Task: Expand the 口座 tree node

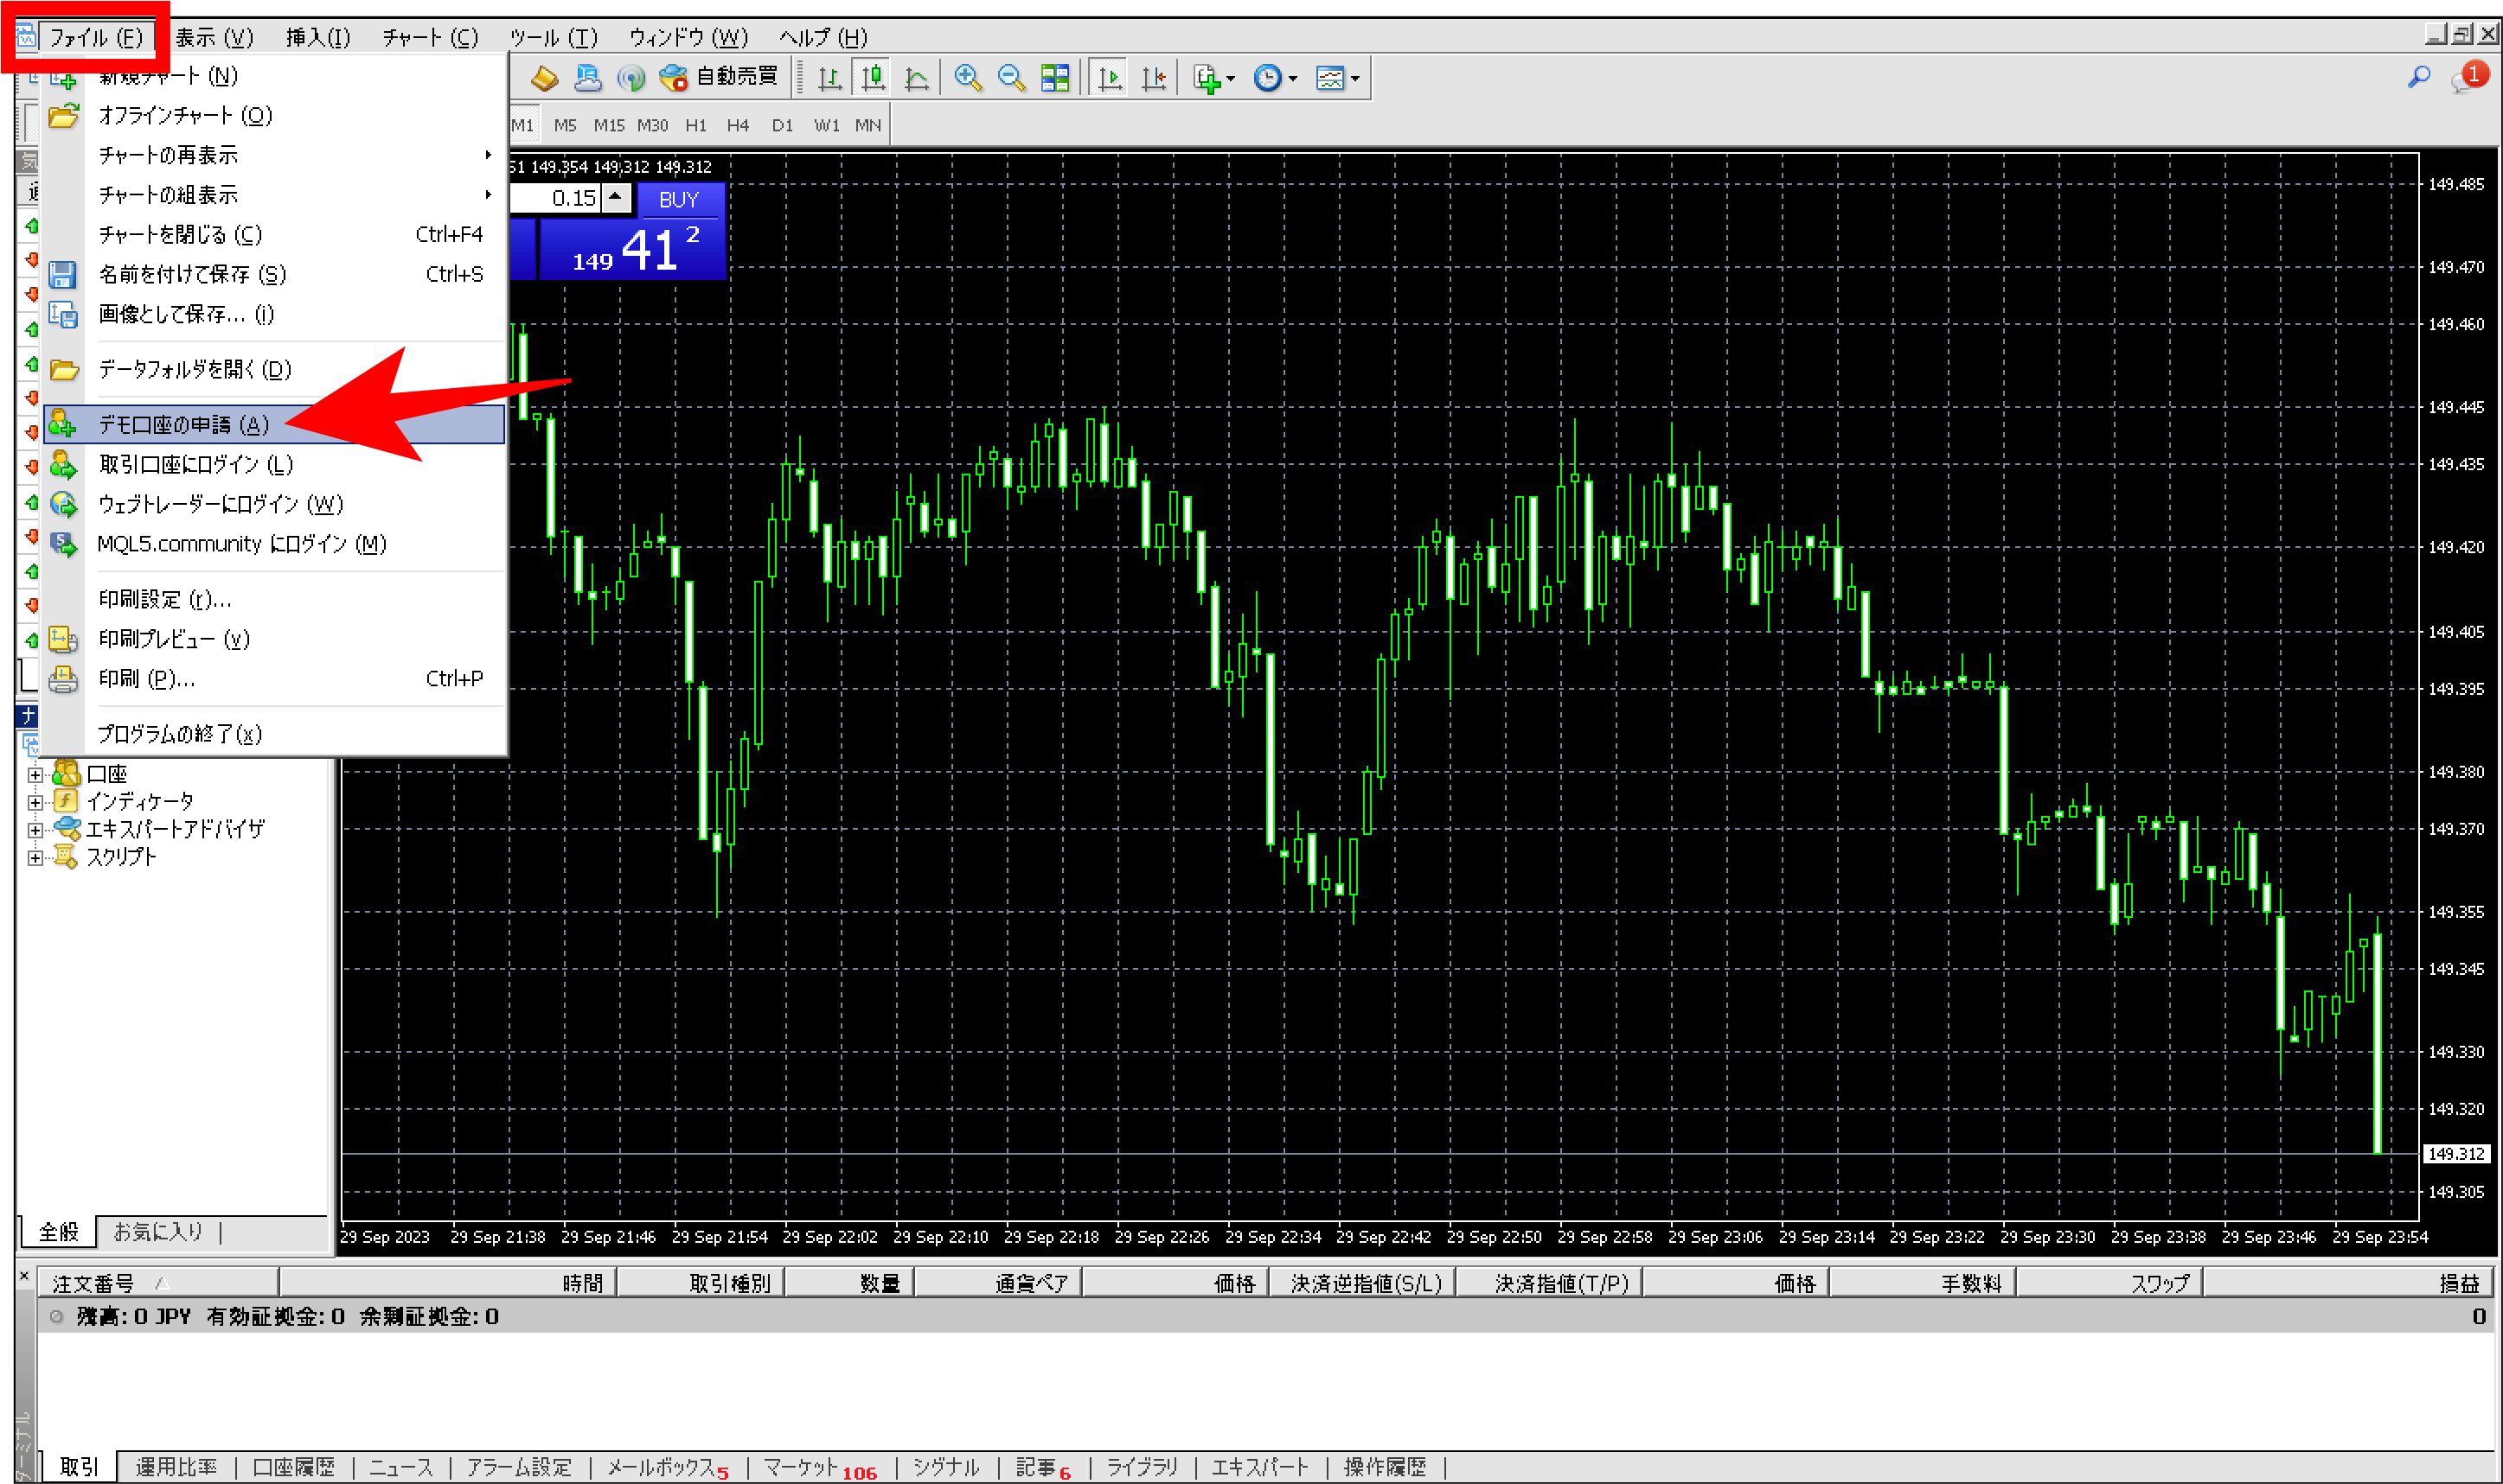Action: pyautogui.click(x=35, y=775)
